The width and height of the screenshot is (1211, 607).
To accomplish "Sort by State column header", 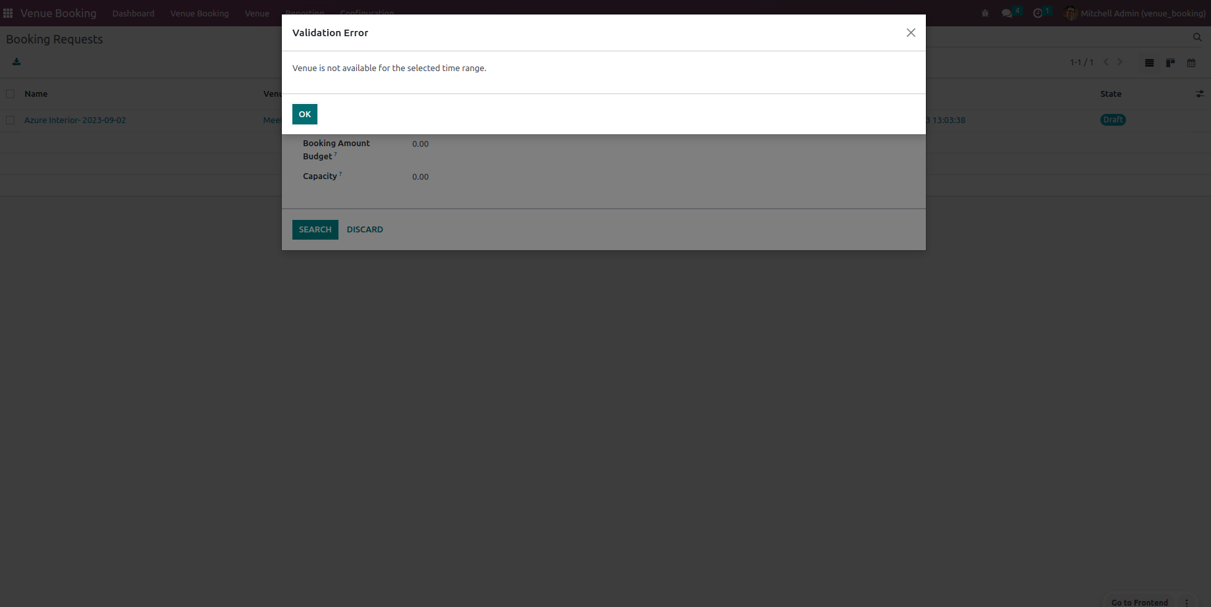I will [1111, 94].
